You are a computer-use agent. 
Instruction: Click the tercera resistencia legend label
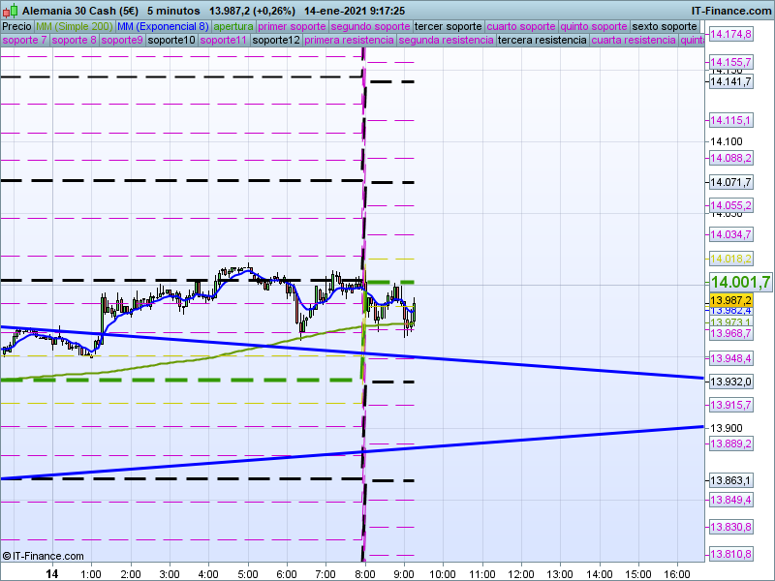click(x=542, y=41)
